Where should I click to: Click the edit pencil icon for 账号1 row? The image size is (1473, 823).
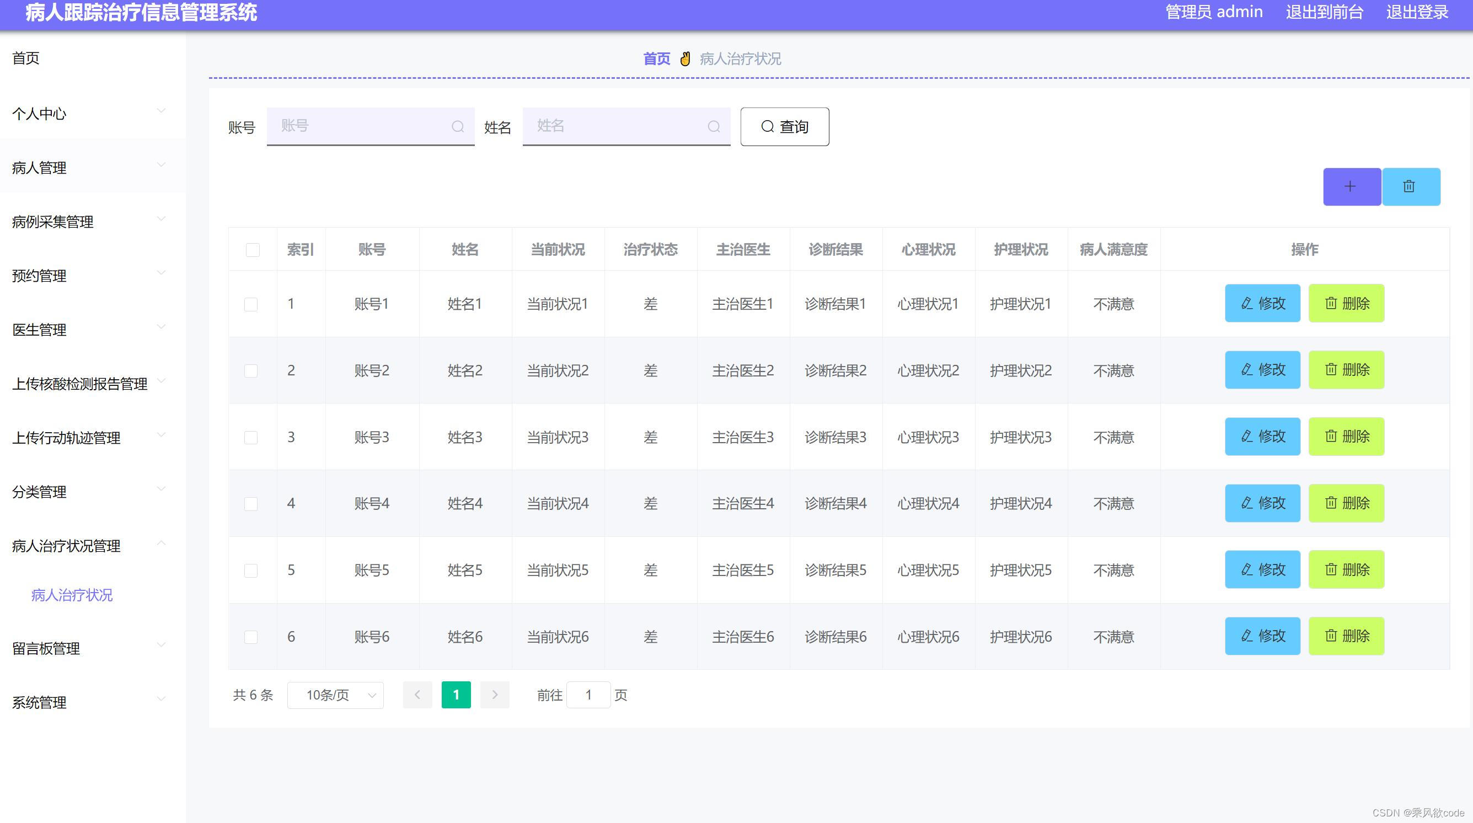click(x=1246, y=304)
